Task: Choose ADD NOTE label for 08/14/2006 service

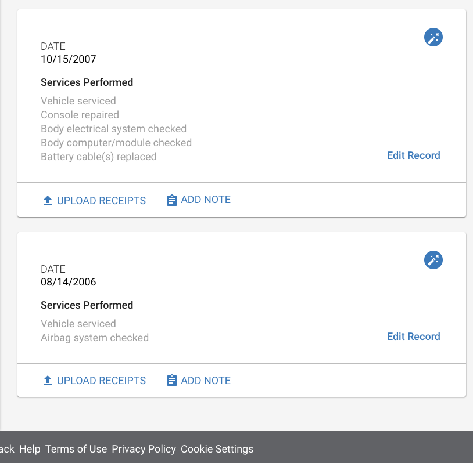Action: [206, 381]
